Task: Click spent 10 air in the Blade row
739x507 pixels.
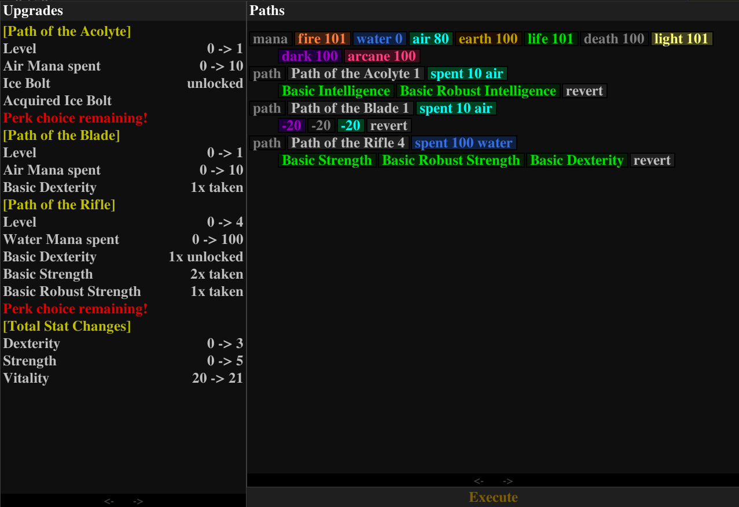Action: pos(455,108)
